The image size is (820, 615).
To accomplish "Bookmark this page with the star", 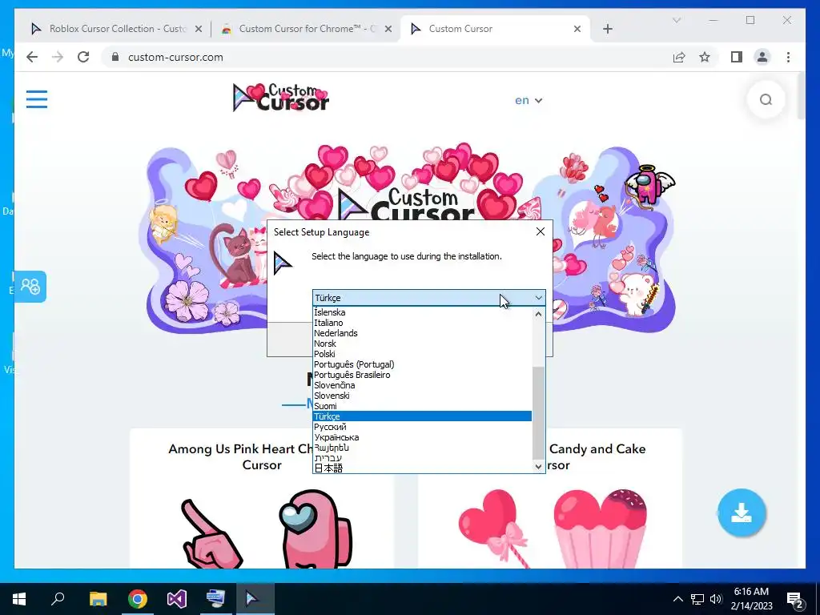I will (705, 57).
